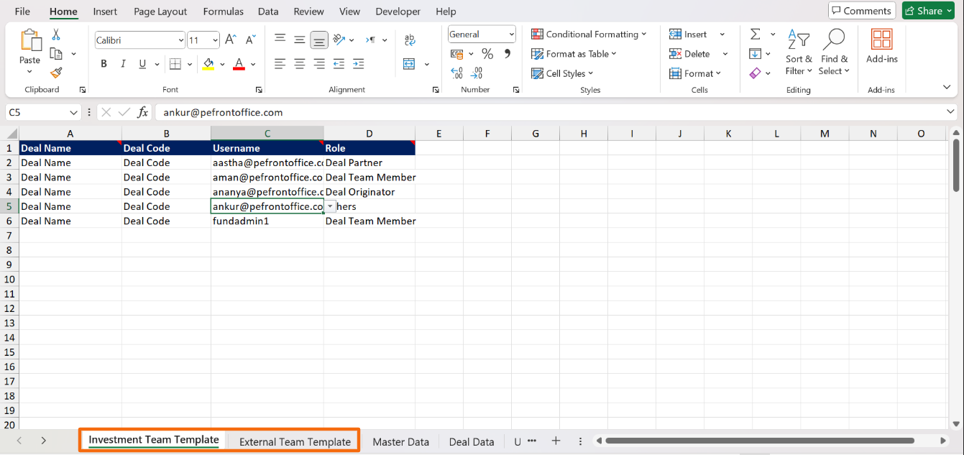This screenshot has height=455, width=964.
Task: Open the Add-ins icon
Action: (881, 46)
